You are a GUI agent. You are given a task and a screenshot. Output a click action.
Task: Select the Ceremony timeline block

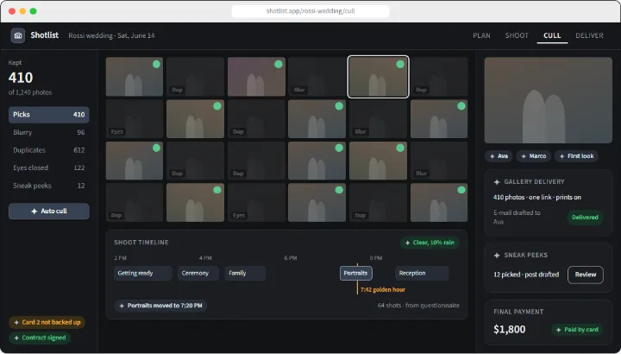198,273
